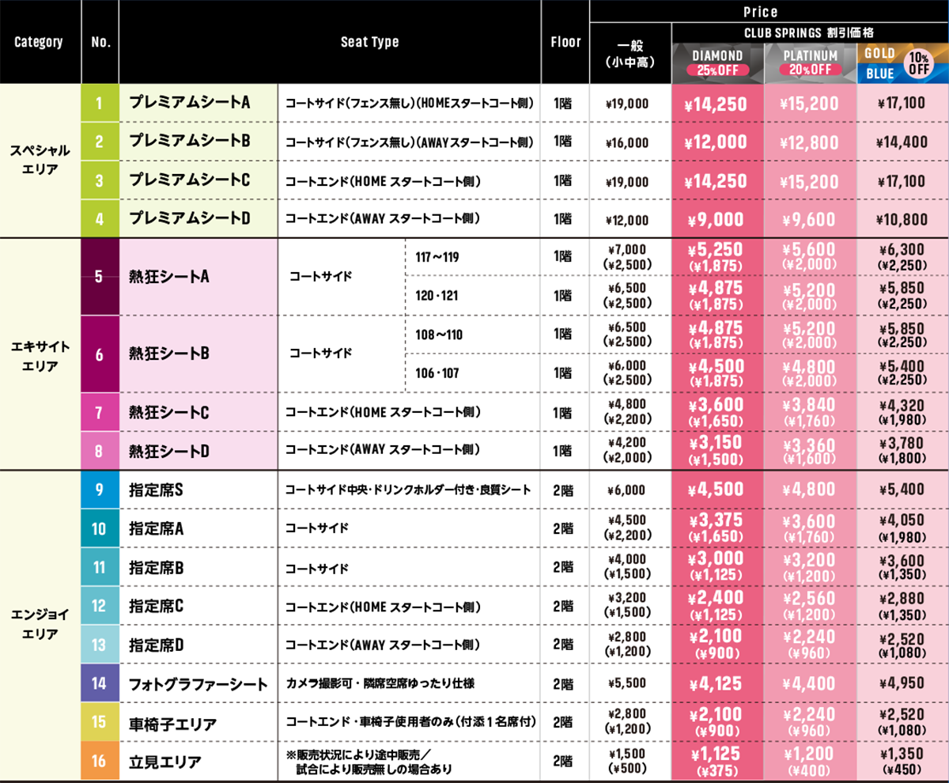
Task: Click the カメラ撮影可・隣席空席ゆったり仕様 description
Action: click(380, 684)
